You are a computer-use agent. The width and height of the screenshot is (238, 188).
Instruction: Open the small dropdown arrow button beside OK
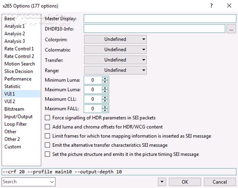163,182
